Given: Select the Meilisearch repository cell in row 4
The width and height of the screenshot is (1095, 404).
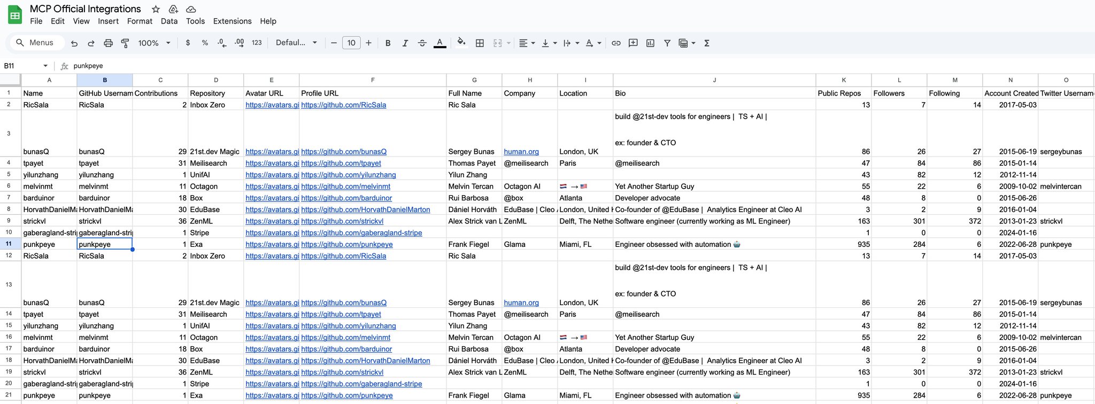Looking at the screenshot, I should (216, 164).
